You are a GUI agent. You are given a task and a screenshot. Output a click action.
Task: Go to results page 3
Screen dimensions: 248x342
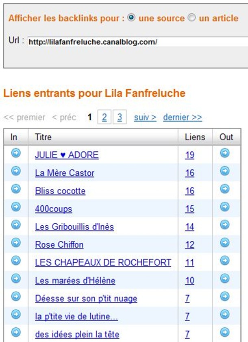(120, 117)
